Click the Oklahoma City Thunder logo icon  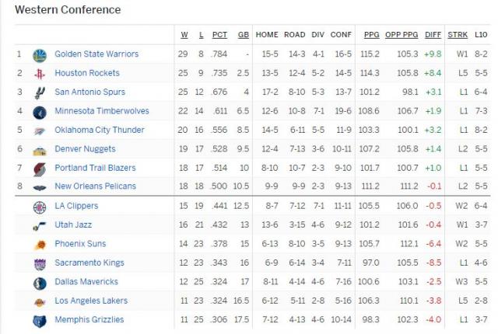click(x=40, y=130)
